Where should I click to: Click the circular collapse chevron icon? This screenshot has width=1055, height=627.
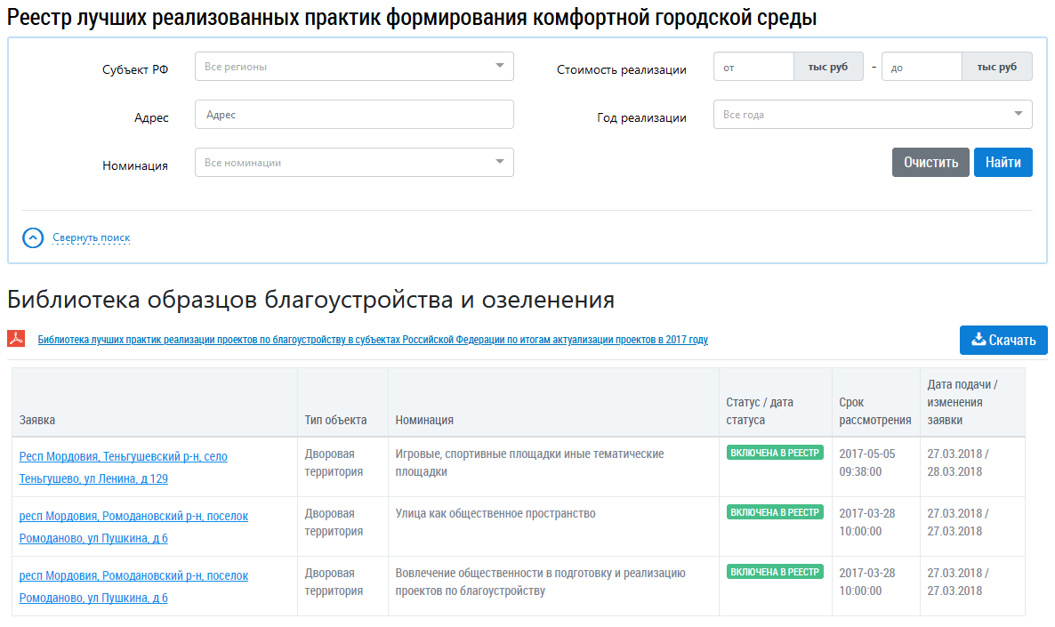pyautogui.click(x=33, y=237)
